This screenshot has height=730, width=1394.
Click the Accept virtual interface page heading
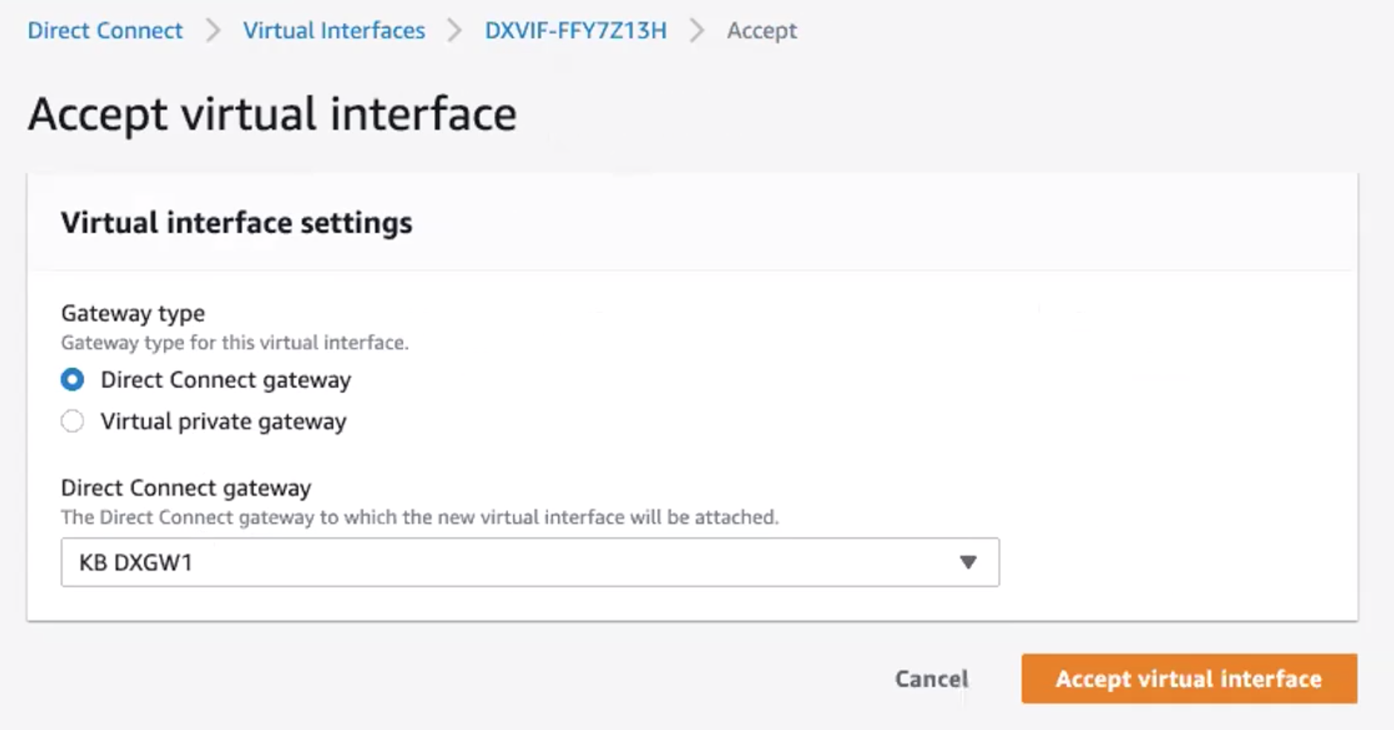pos(272,114)
